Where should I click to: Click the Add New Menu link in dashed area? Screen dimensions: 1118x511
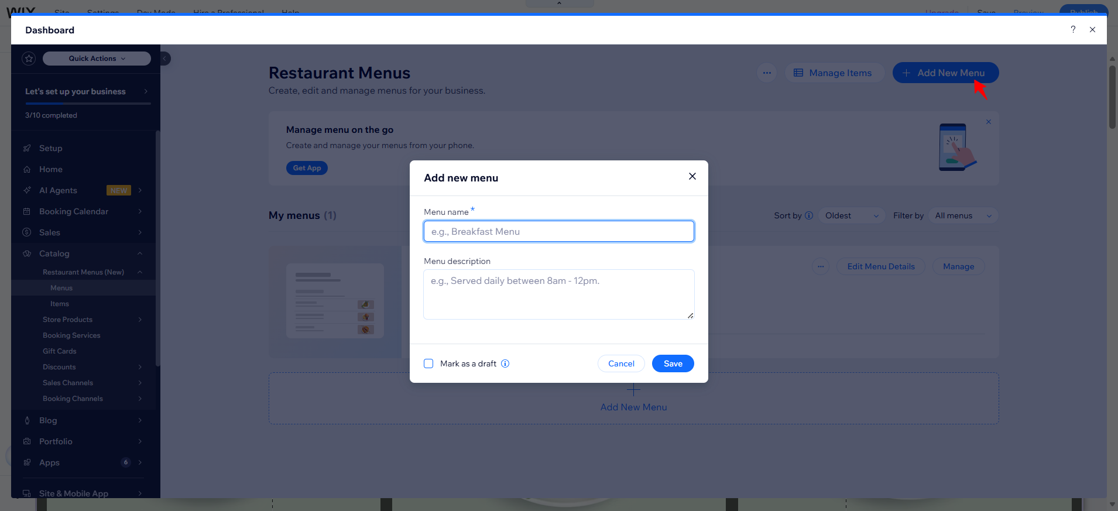(x=633, y=407)
